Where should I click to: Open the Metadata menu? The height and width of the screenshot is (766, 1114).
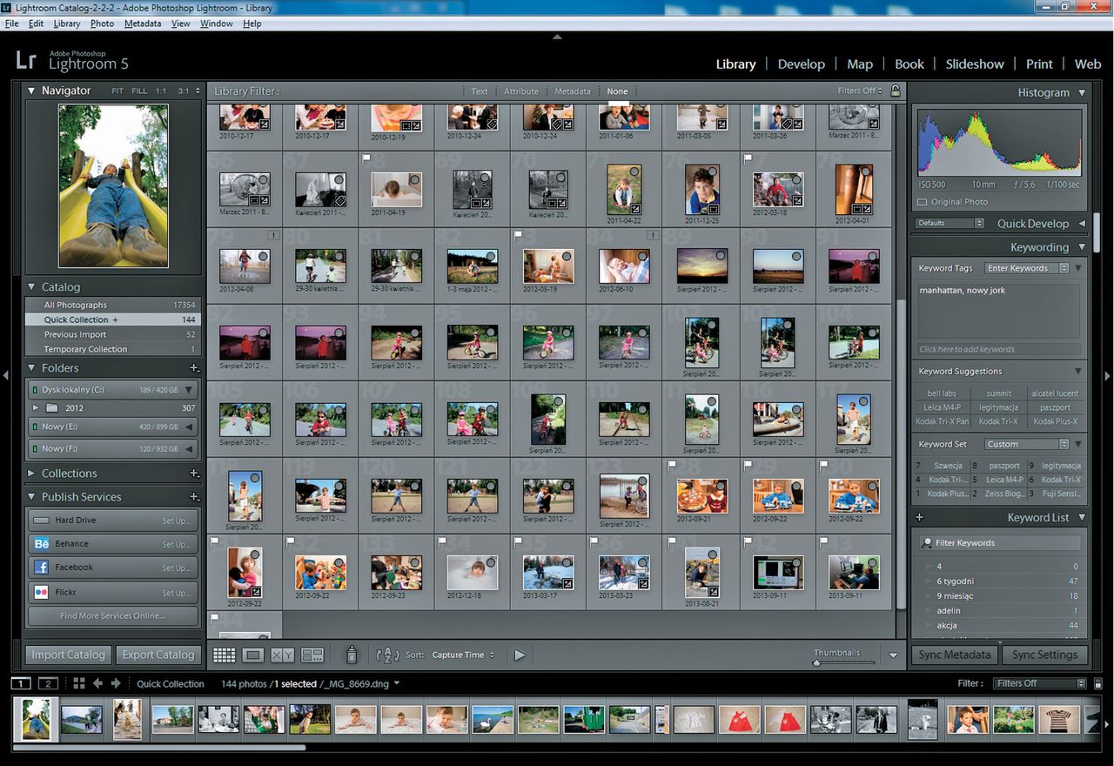(142, 24)
